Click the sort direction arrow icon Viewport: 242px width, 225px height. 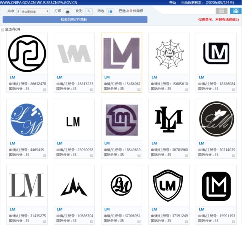(x=19, y=12)
